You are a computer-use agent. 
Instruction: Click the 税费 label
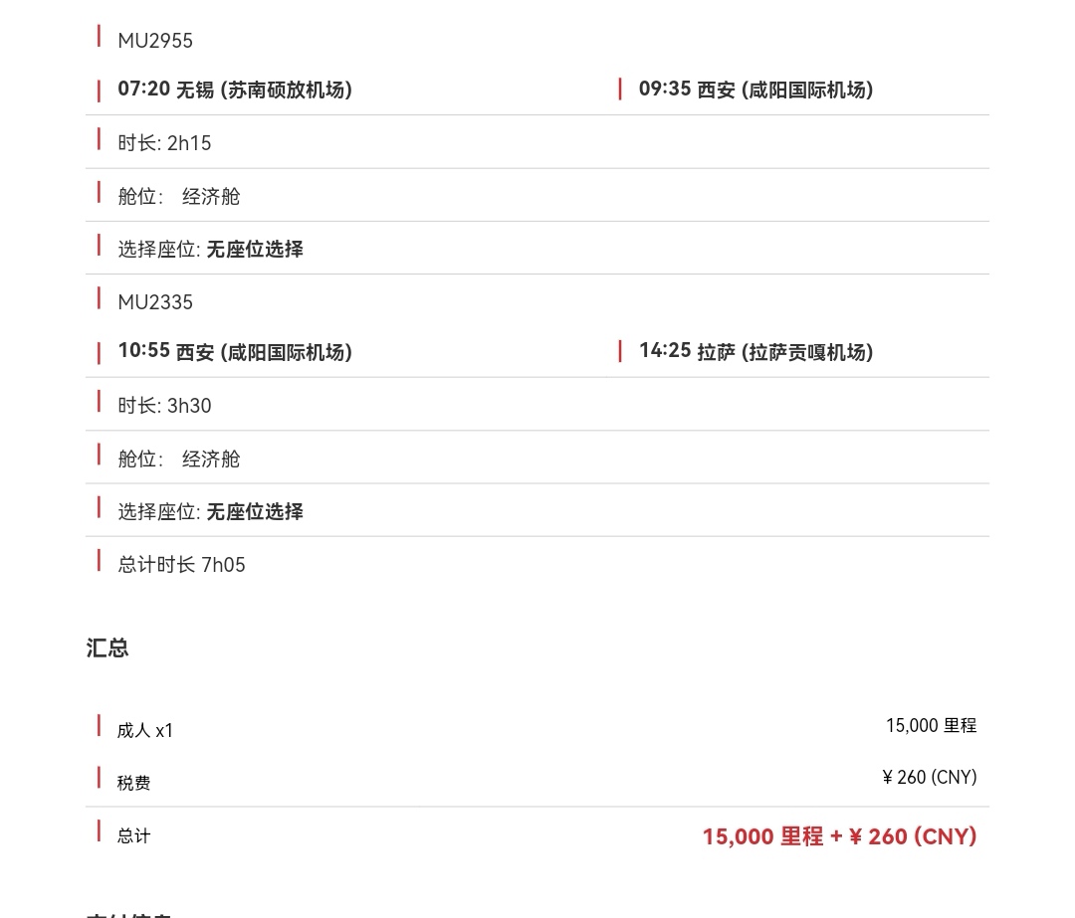tap(133, 783)
